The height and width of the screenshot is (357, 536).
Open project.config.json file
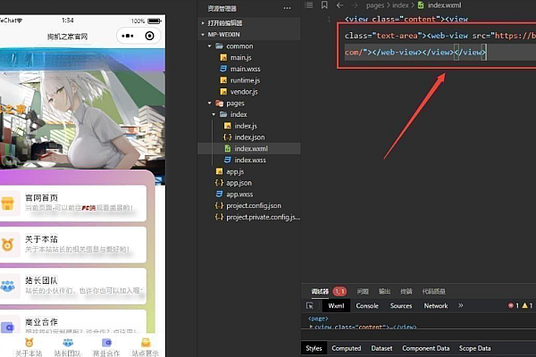coord(254,205)
